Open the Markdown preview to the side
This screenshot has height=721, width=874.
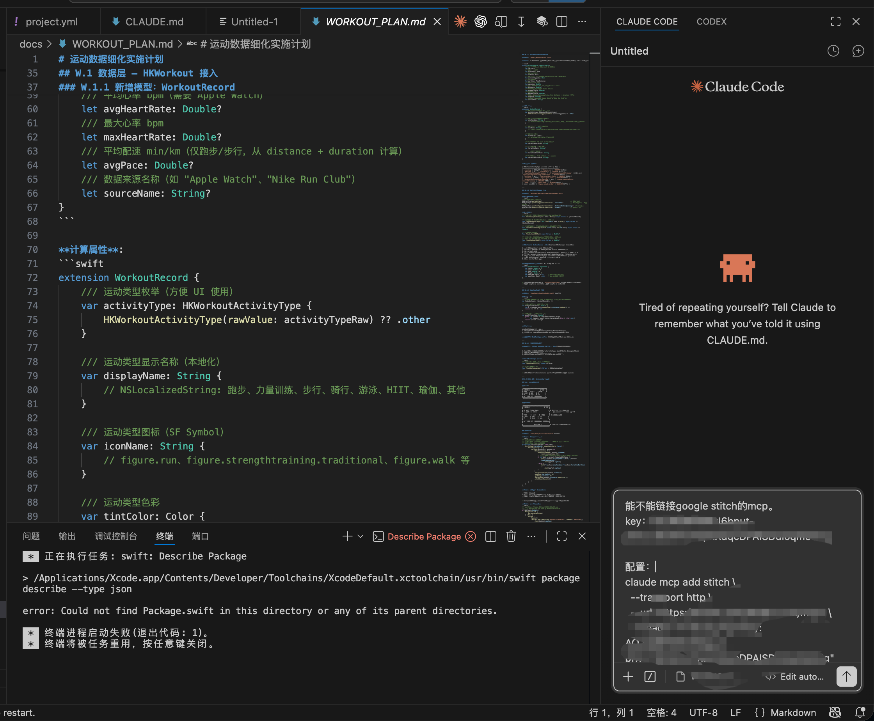(501, 21)
